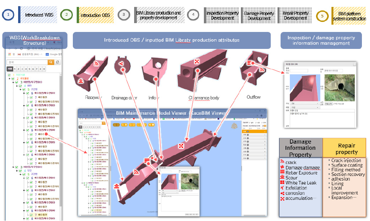Click accumulation marker in BIM viewer model

(181, 146)
